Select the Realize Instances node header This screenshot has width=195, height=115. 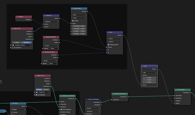pyautogui.click(x=120, y=94)
